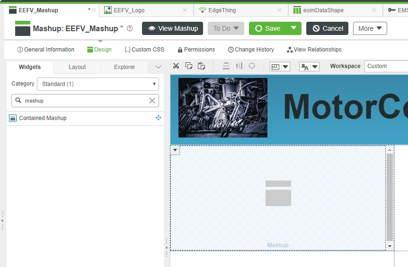Click the scrollbar down arrow in canvas
The width and height of the screenshot is (408, 267).
click(390, 246)
